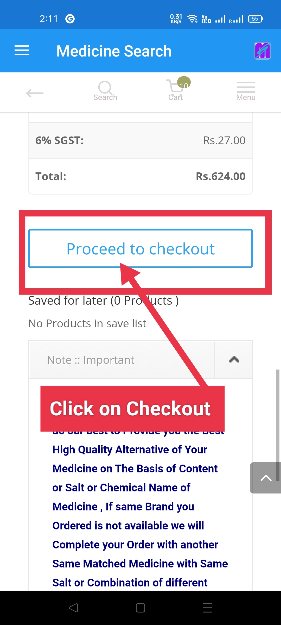Open the hamburger navigation drawer
Image resolution: width=281 pixels, height=625 pixels.
click(22, 51)
